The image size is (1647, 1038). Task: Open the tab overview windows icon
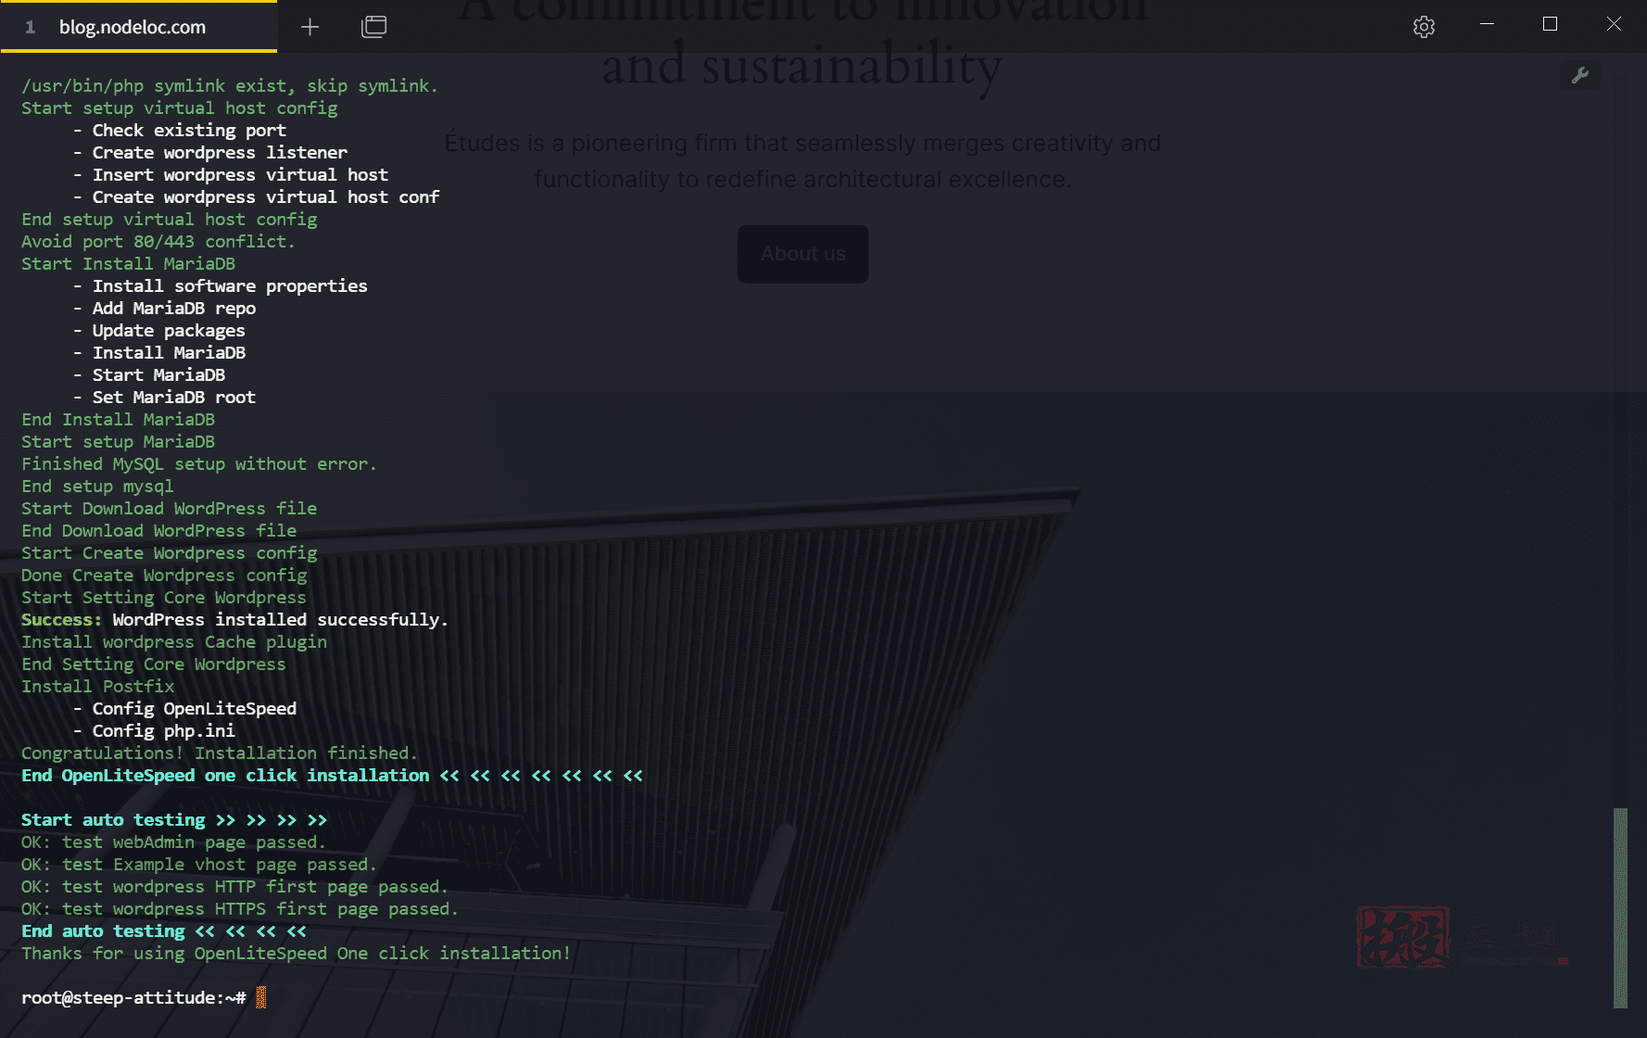point(374,27)
